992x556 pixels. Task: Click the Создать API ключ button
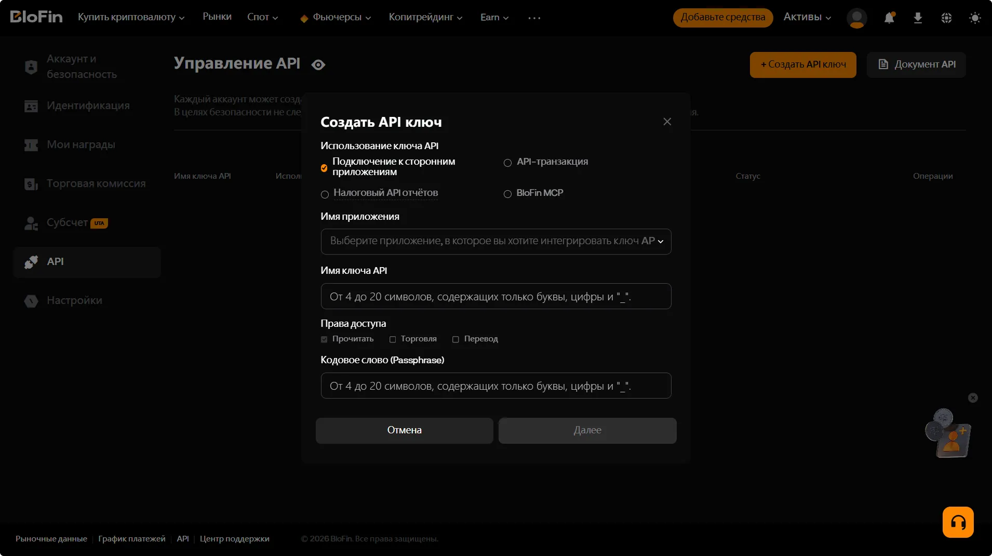(803, 64)
